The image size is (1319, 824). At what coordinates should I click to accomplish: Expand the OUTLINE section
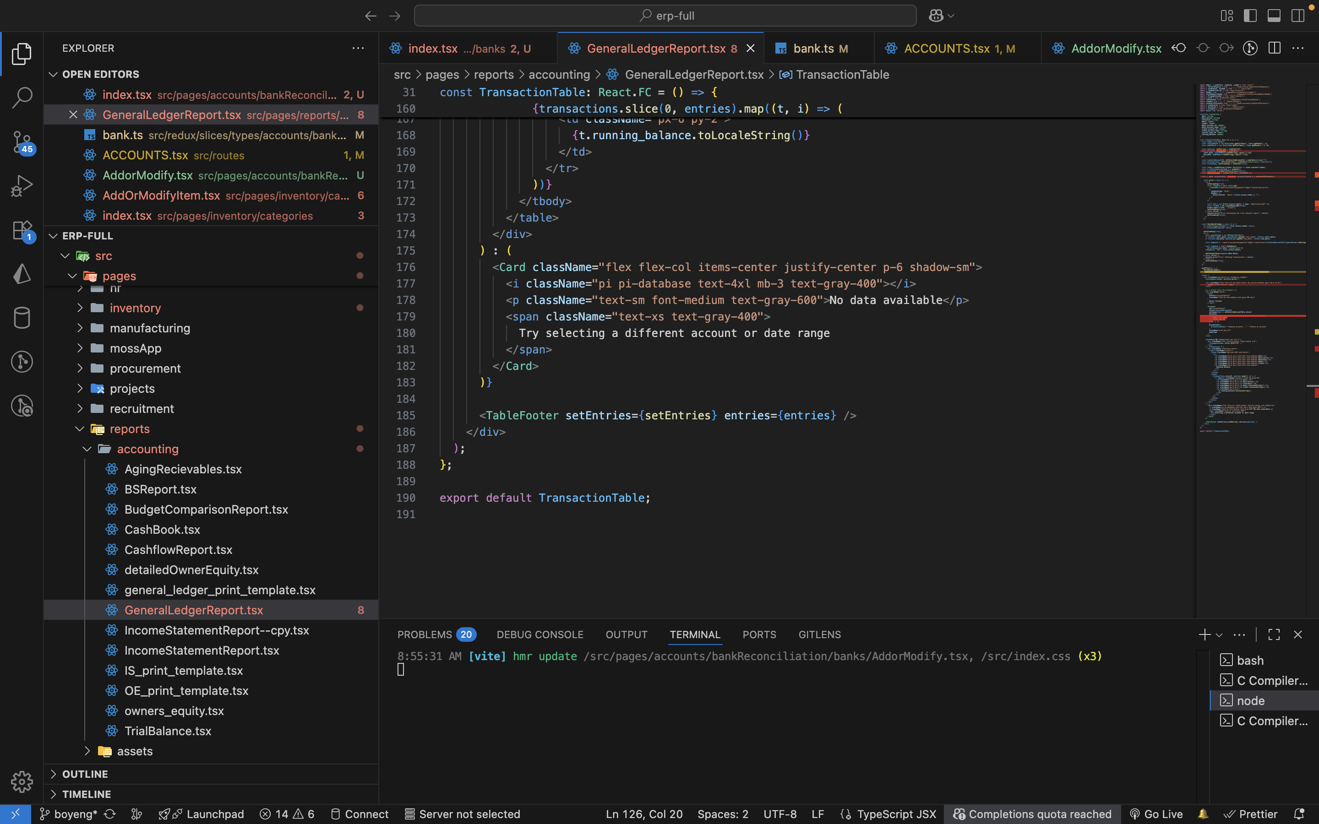coord(85,774)
